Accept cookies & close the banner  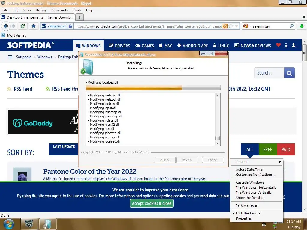(151, 203)
